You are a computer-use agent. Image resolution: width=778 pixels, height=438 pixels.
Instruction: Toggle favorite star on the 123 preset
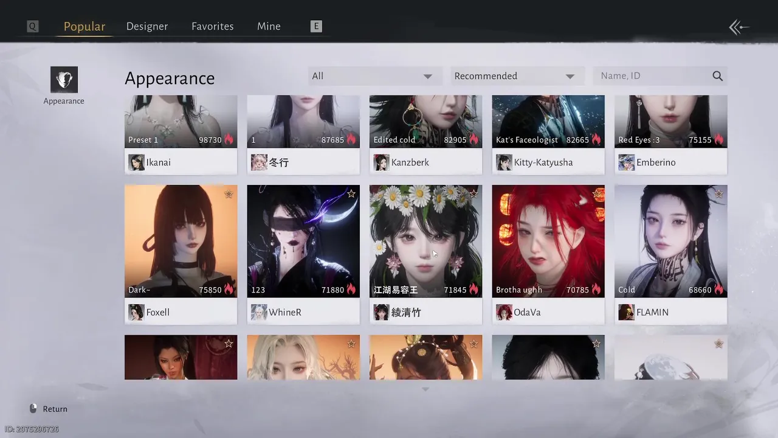coord(351,194)
